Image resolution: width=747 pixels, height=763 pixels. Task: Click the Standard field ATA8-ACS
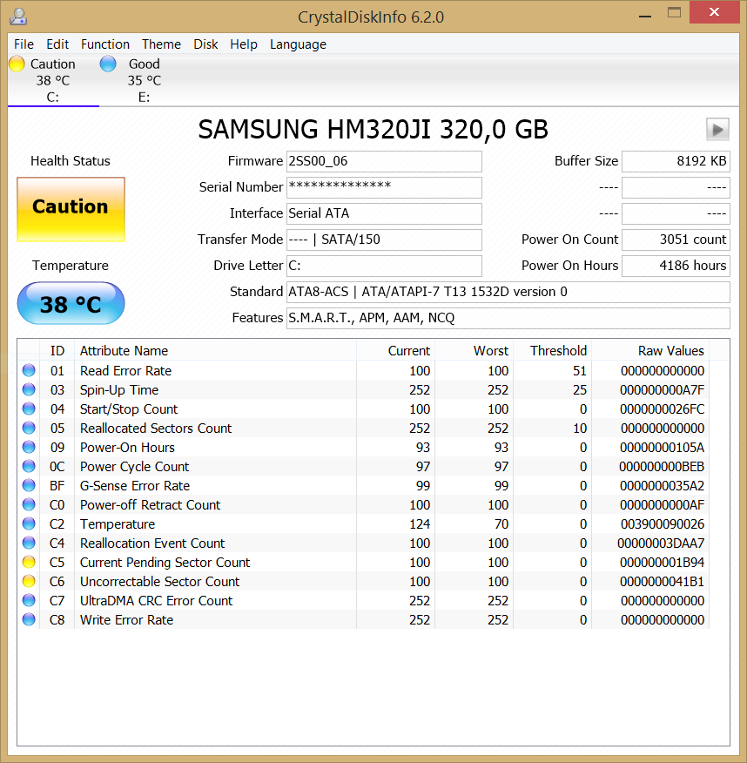click(x=508, y=292)
